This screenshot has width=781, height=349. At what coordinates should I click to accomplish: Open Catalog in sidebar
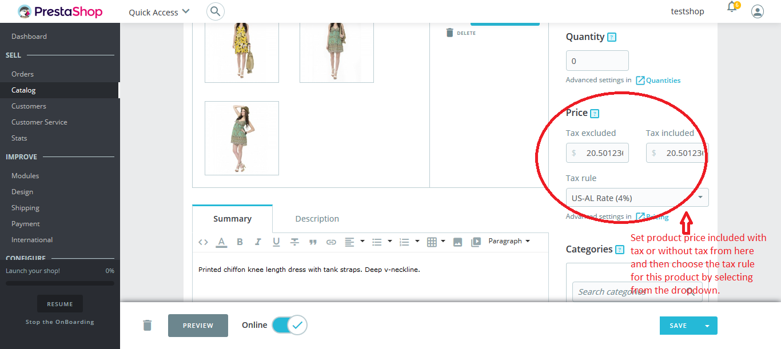pyautogui.click(x=23, y=90)
